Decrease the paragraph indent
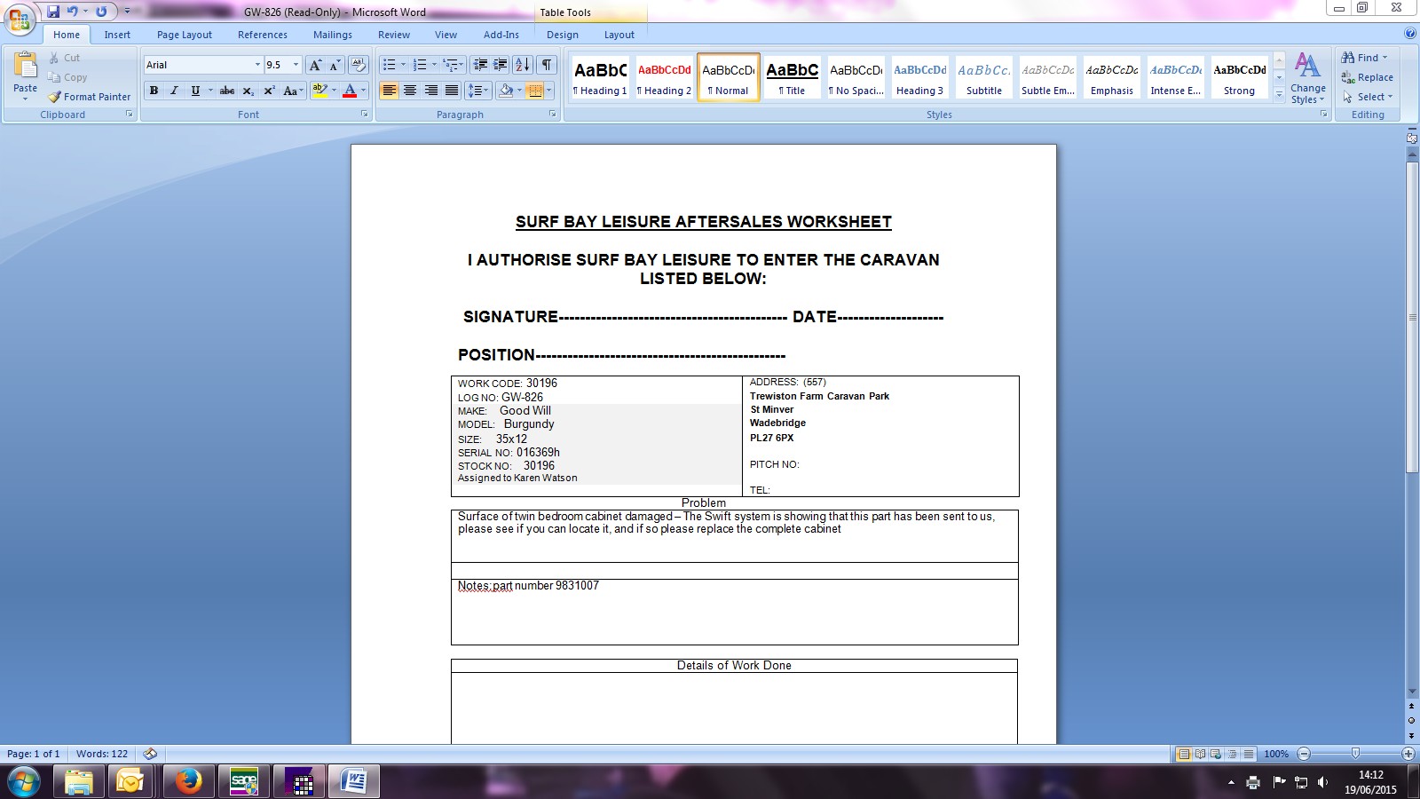 pos(480,65)
